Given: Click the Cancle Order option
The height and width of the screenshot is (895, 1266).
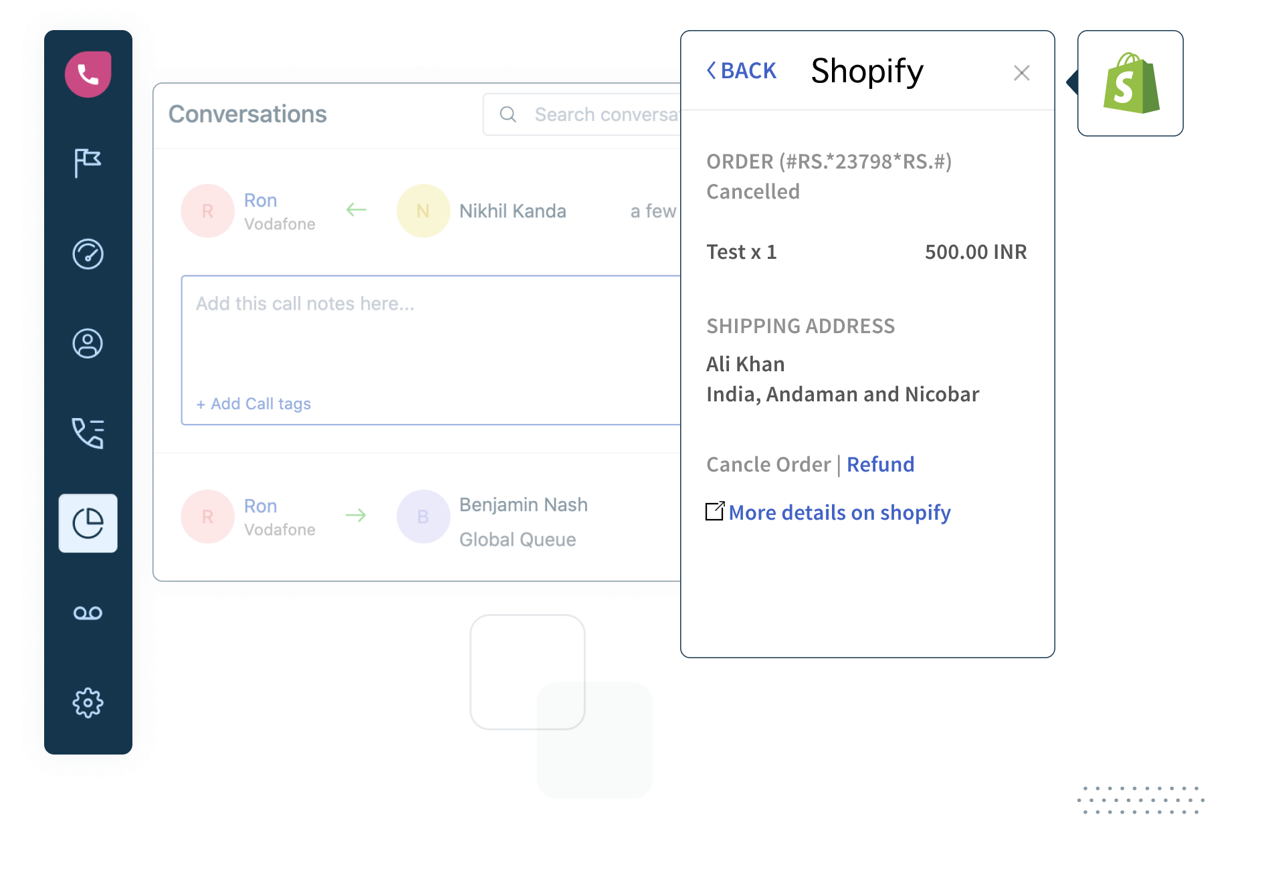Looking at the screenshot, I should (x=768, y=464).
